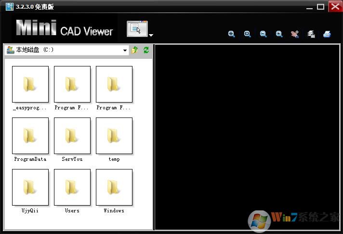The width and height of the screenshot is (343, 234).
Task: Select the Users folder thumbnail
Action: pyautogui.click(x=72, y=187)
